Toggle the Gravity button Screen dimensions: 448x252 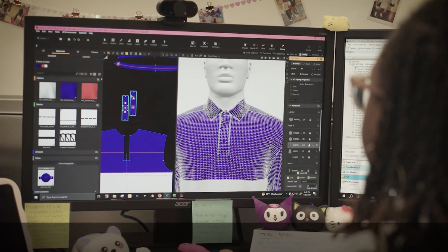303,54
